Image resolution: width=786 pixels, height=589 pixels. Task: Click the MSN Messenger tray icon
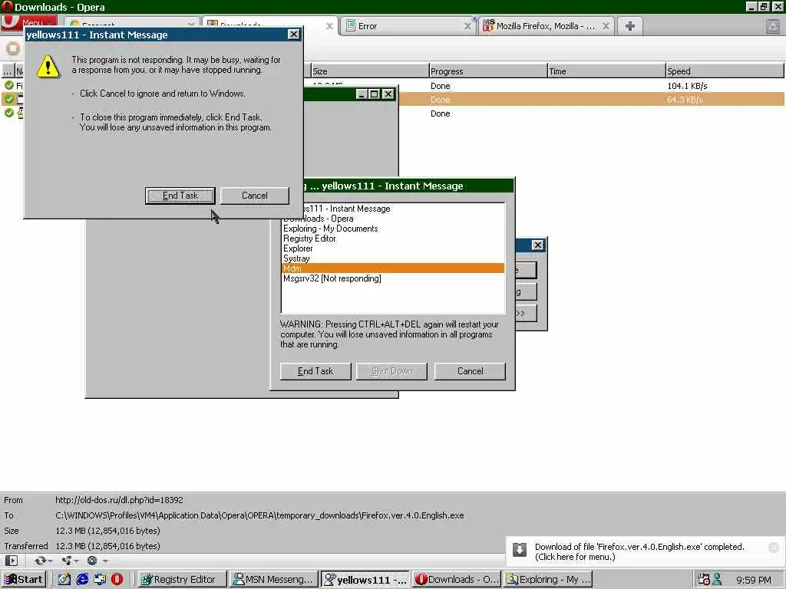point(718,580)
